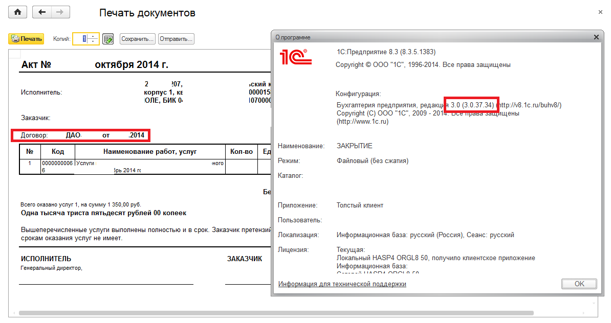Click the document's horizontal scrollbar
Image resolution: width=611 pixels, height=323 pixels.
click(x=276, y=313)
